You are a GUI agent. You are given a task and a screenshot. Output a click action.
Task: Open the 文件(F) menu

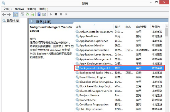pos(7,9)
